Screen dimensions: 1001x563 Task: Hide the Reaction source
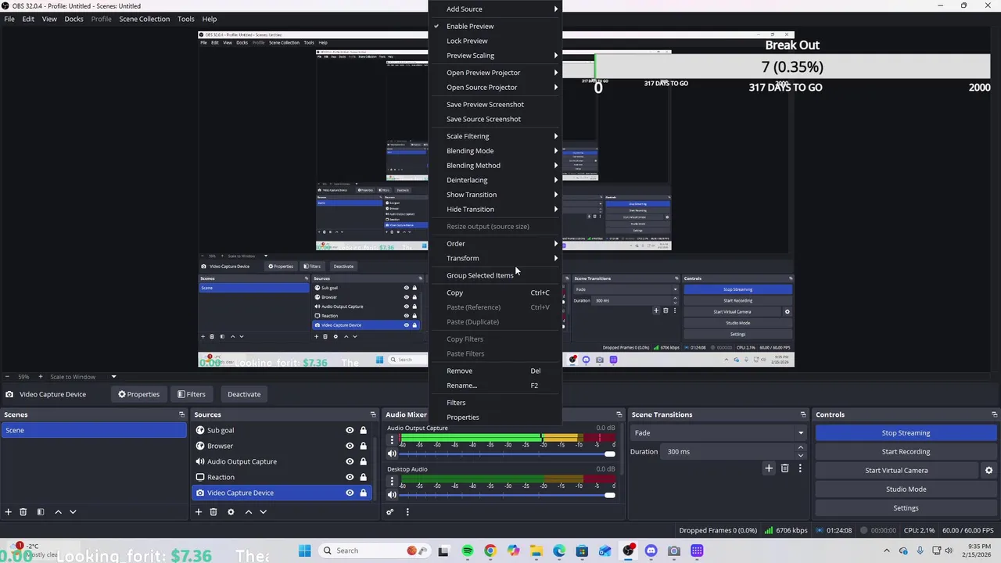click(350, 478)
